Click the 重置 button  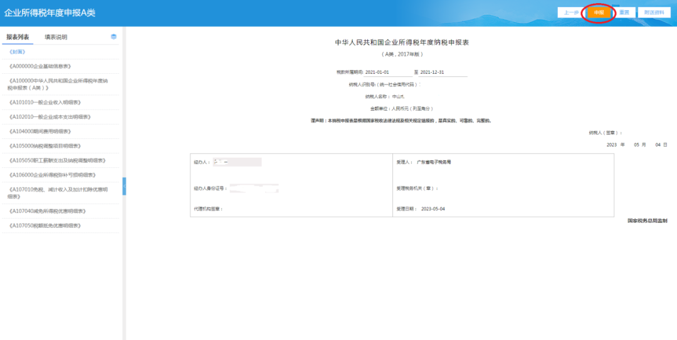[624, 13]
